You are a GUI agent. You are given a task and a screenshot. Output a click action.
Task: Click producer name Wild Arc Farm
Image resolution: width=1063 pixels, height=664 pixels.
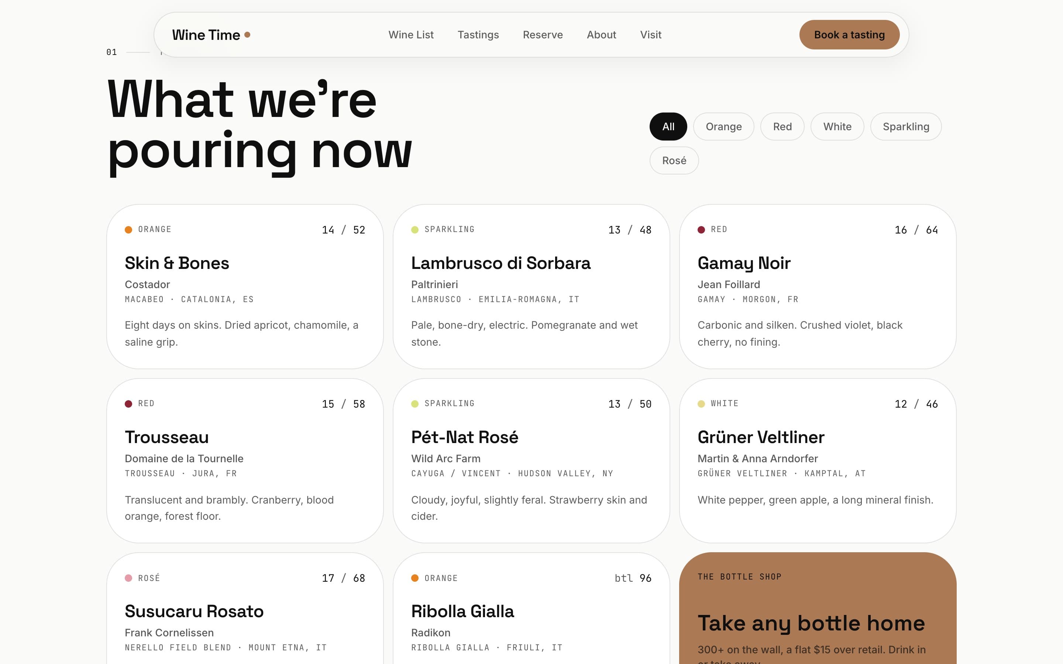click(446, 459)
